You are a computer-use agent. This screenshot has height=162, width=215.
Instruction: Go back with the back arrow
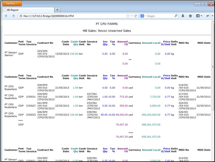pyautogui.click(x=6, y=16)
